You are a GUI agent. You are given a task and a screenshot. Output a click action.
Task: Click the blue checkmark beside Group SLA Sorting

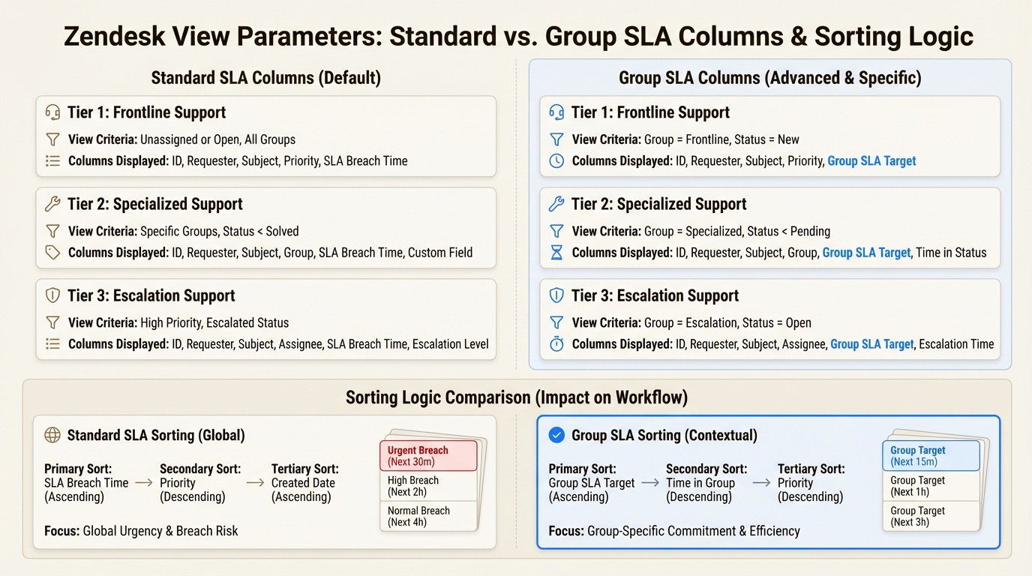556,435
